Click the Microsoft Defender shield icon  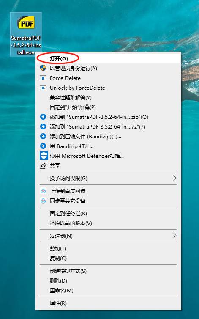coord(44,156)
